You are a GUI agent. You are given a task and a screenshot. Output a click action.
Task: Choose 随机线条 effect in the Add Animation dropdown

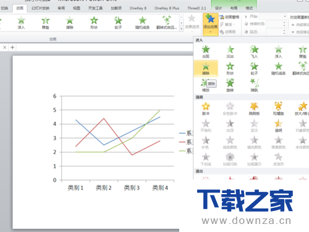point(279,69)
